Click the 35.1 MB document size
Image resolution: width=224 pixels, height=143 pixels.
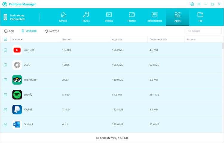154,95
